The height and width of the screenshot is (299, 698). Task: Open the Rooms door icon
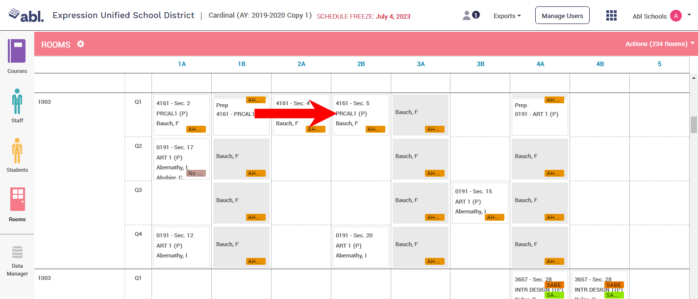[17, 199]
